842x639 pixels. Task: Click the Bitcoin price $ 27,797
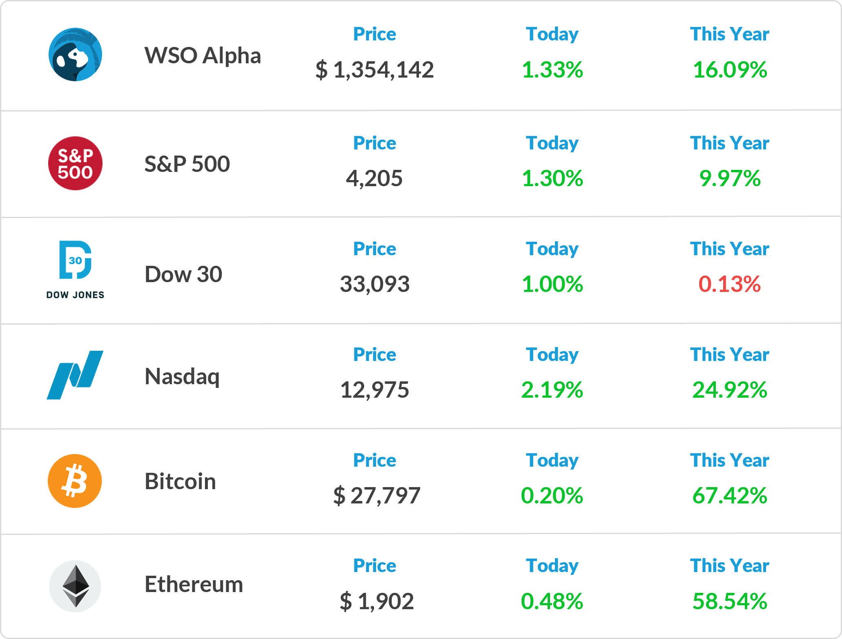[376, 496]
